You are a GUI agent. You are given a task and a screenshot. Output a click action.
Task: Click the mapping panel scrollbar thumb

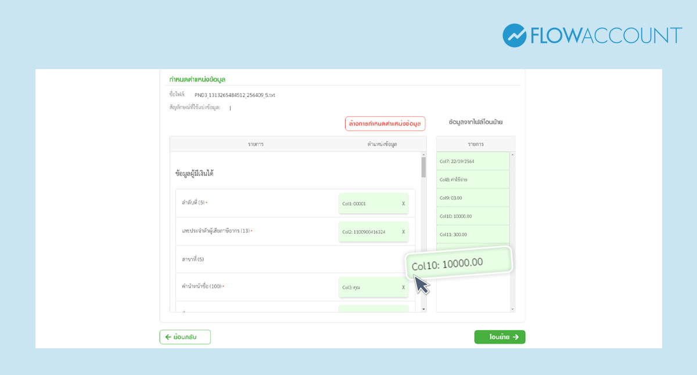pos(423,167)
